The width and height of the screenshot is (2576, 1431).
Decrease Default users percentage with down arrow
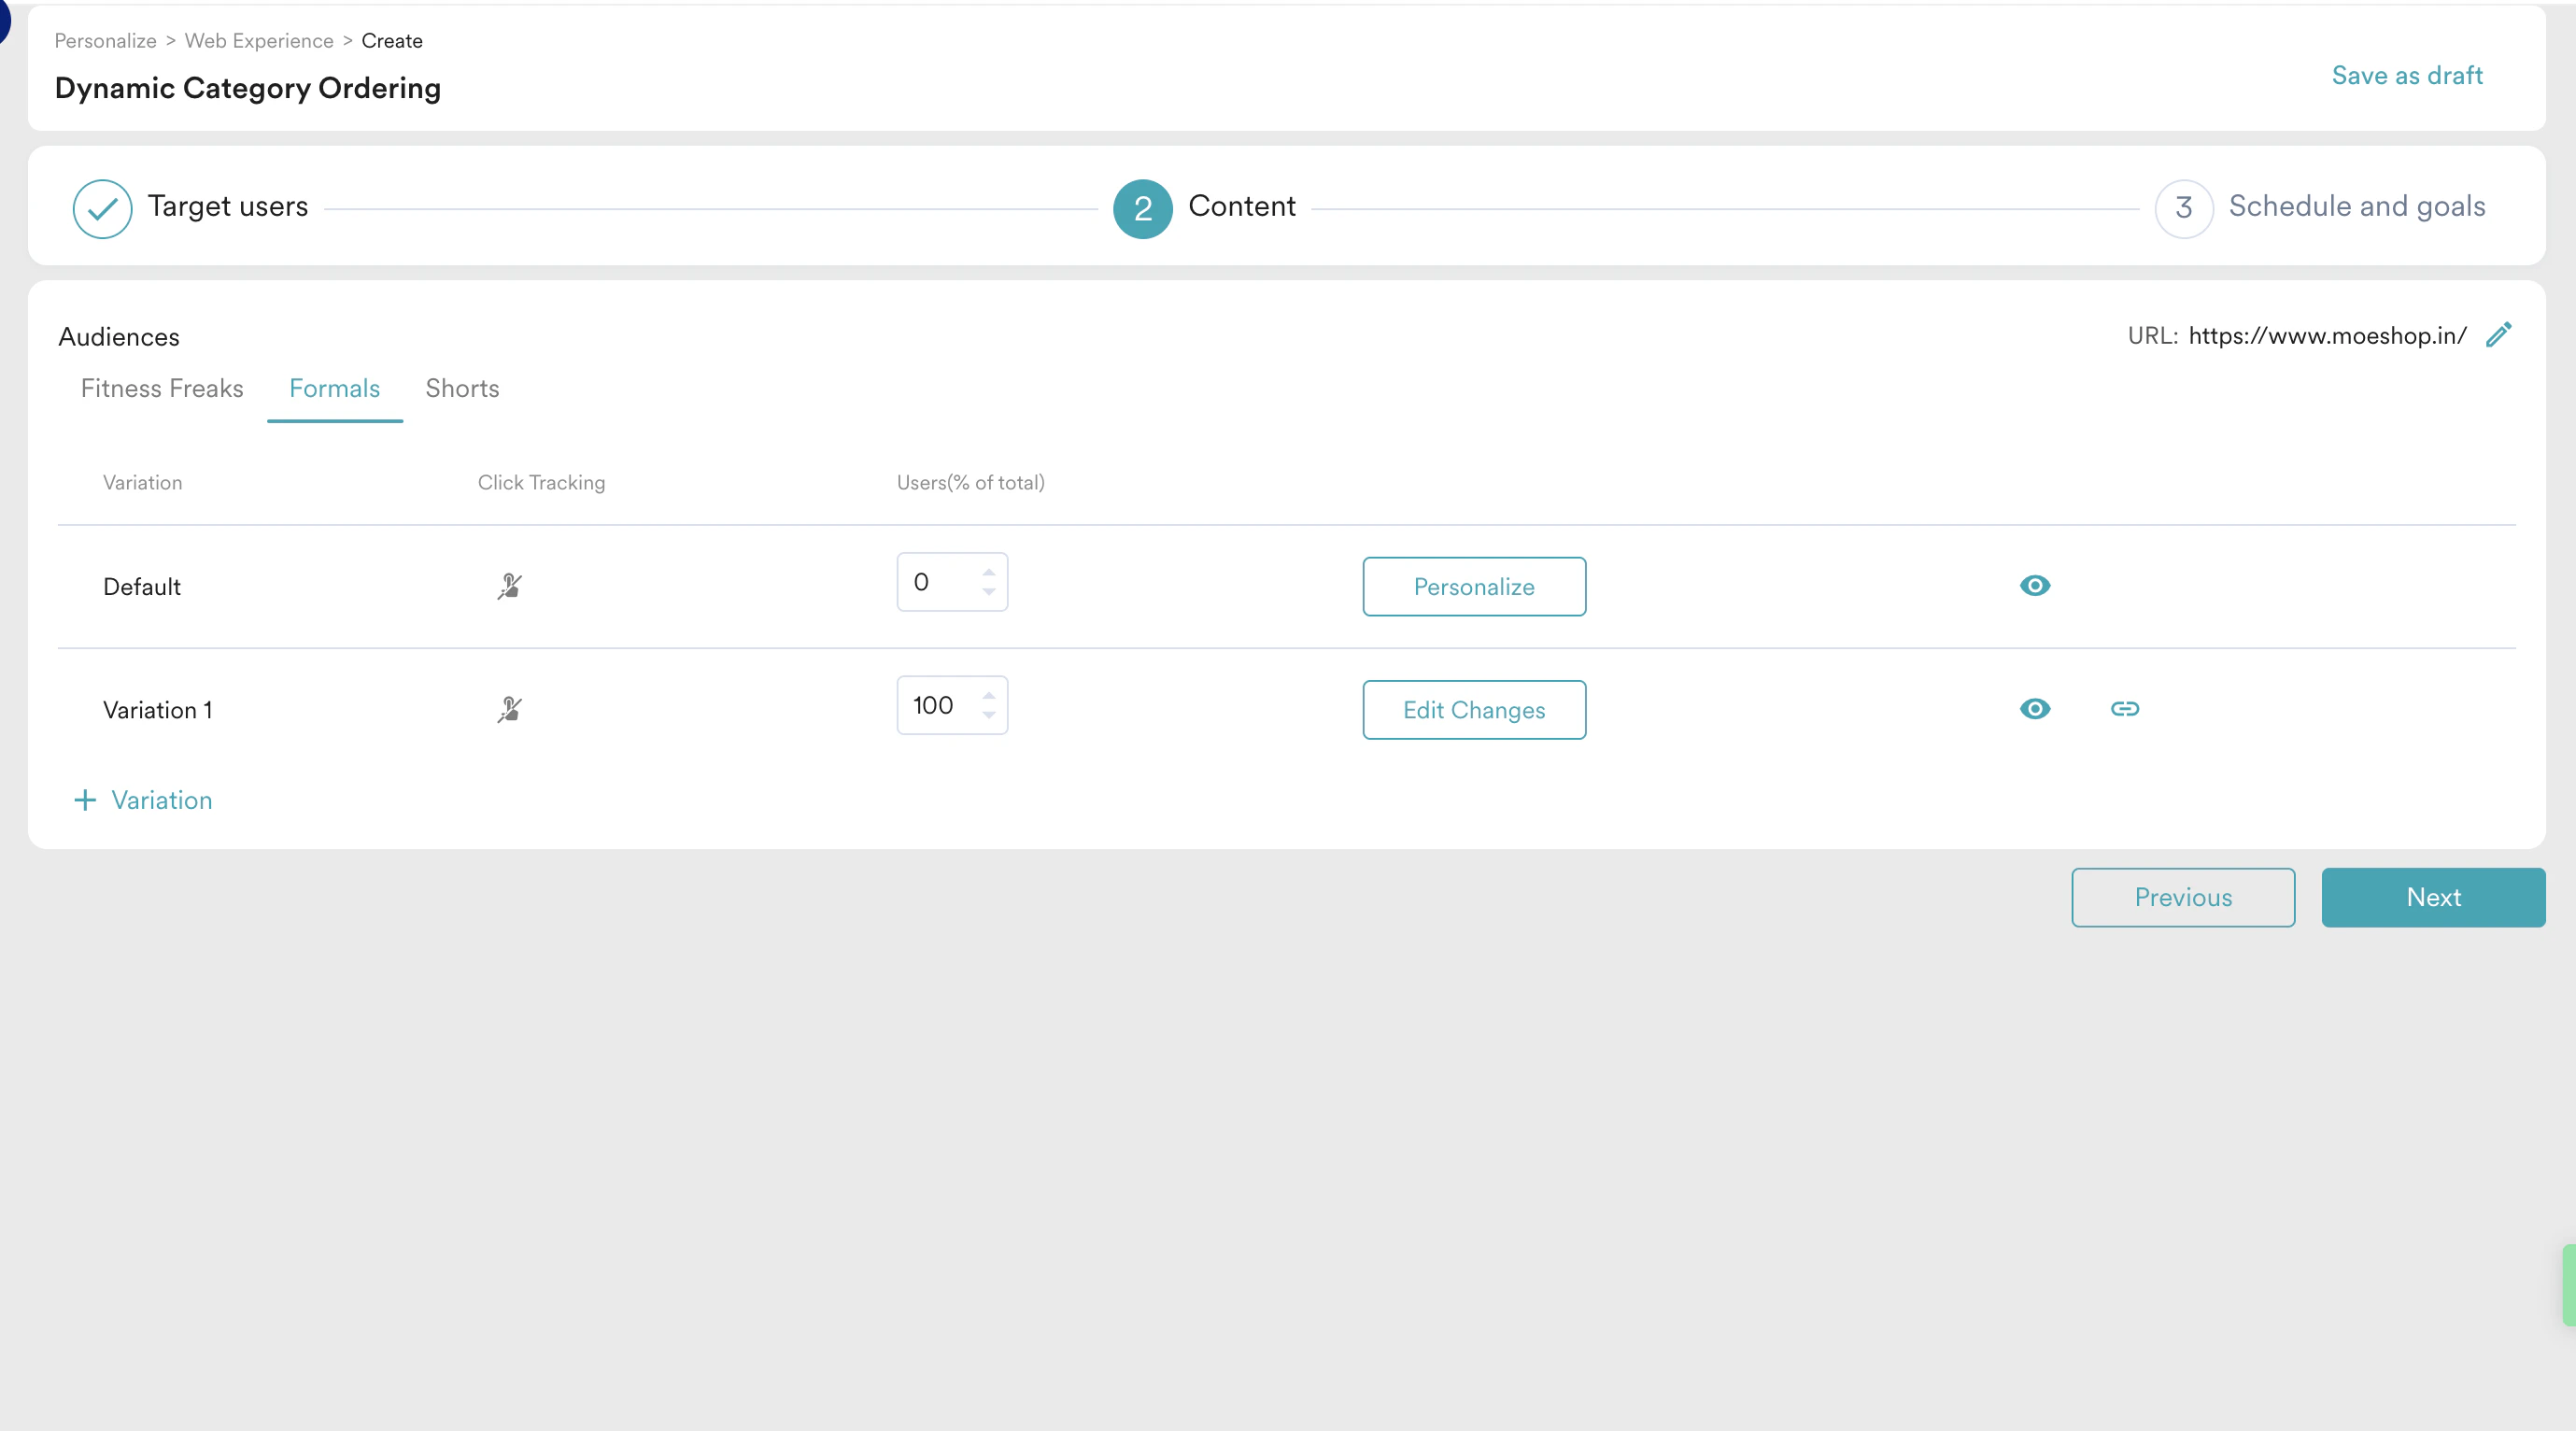(x=988, y=593)
